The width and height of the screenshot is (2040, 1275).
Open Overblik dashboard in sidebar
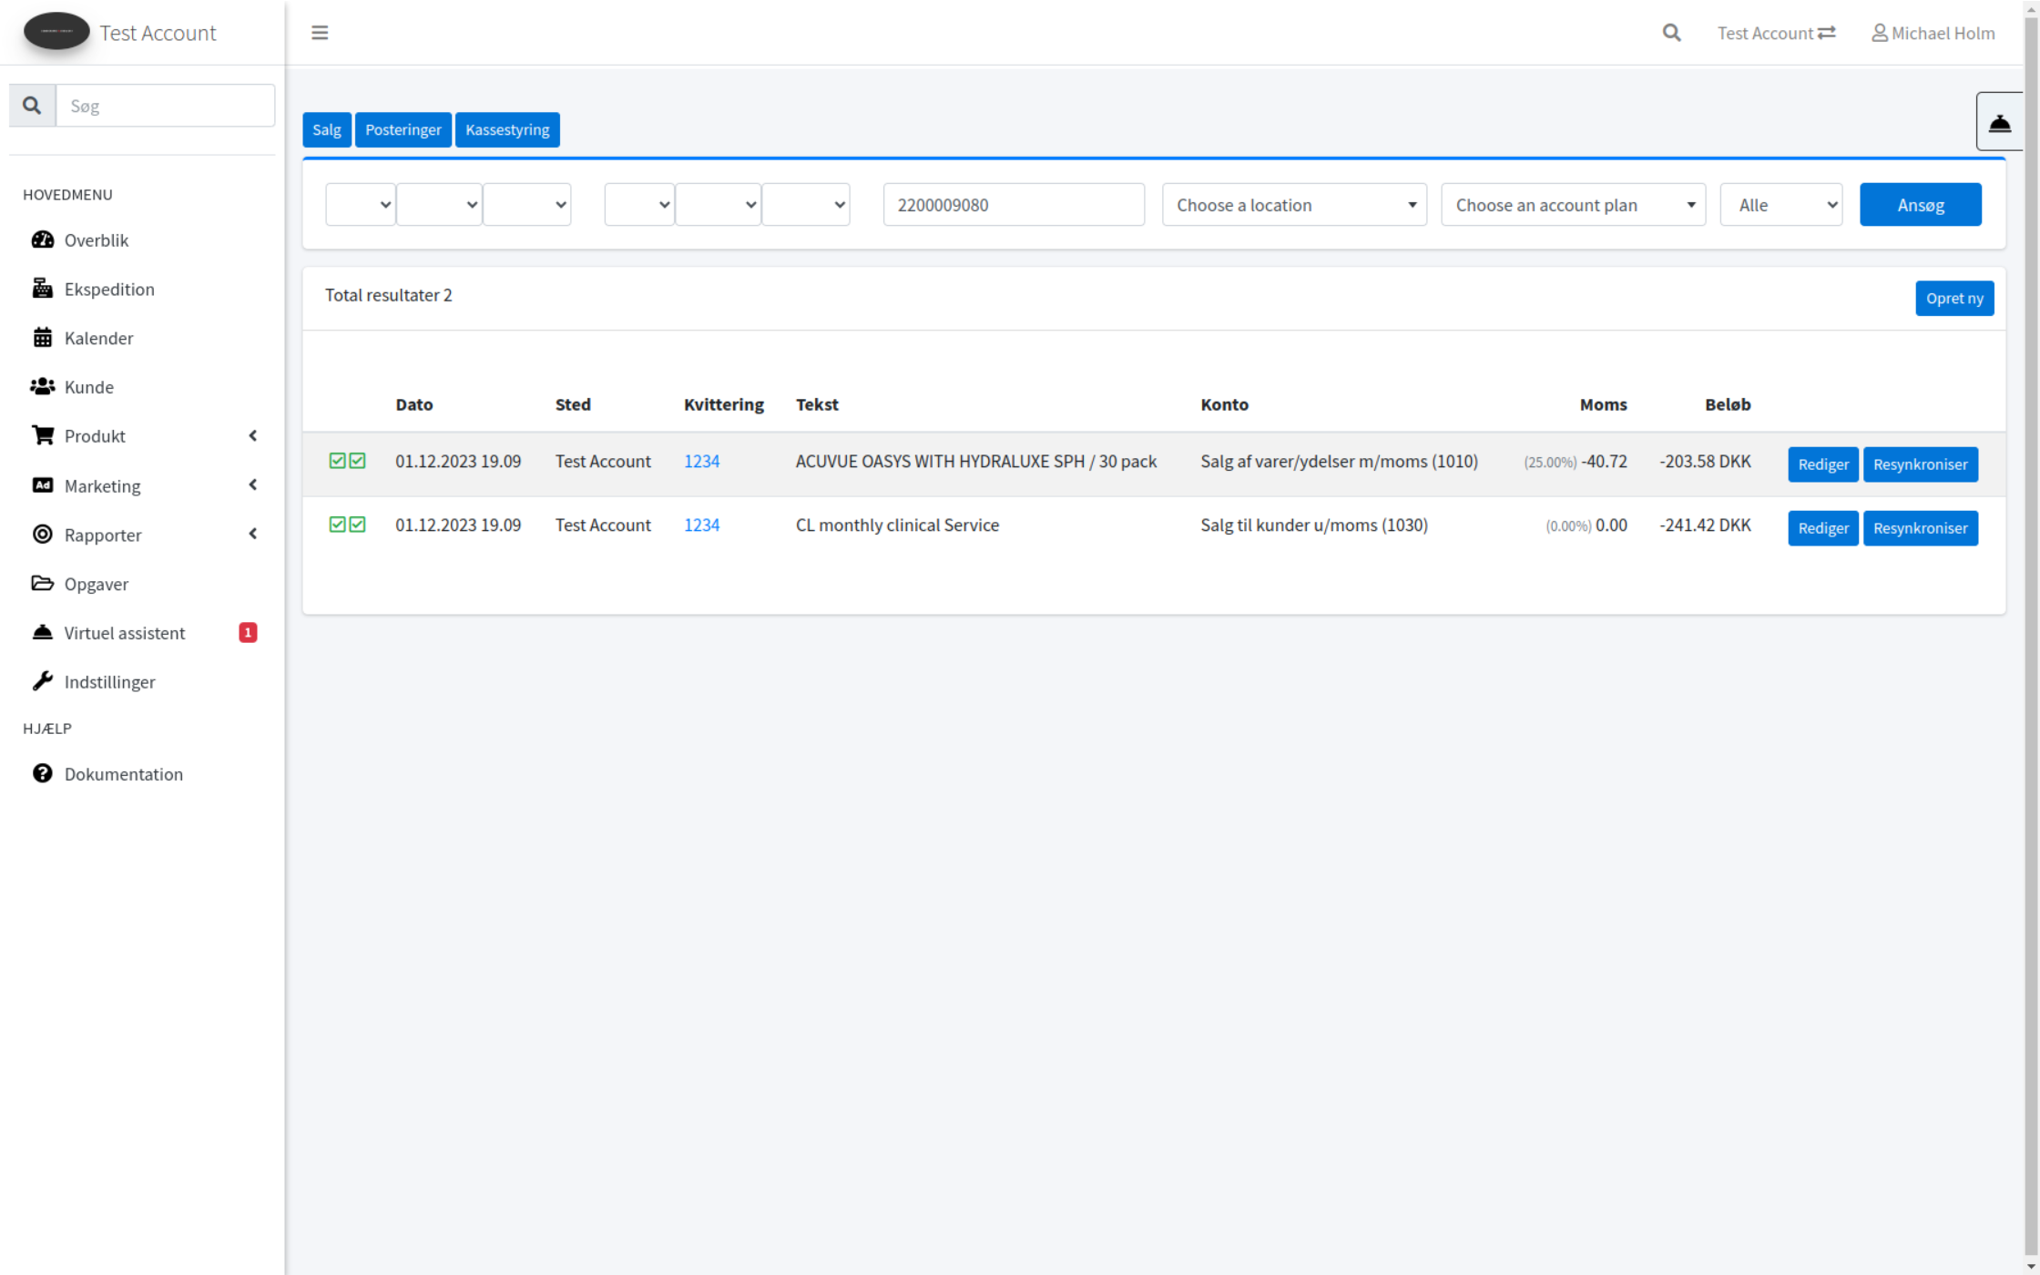coord(96,240)
